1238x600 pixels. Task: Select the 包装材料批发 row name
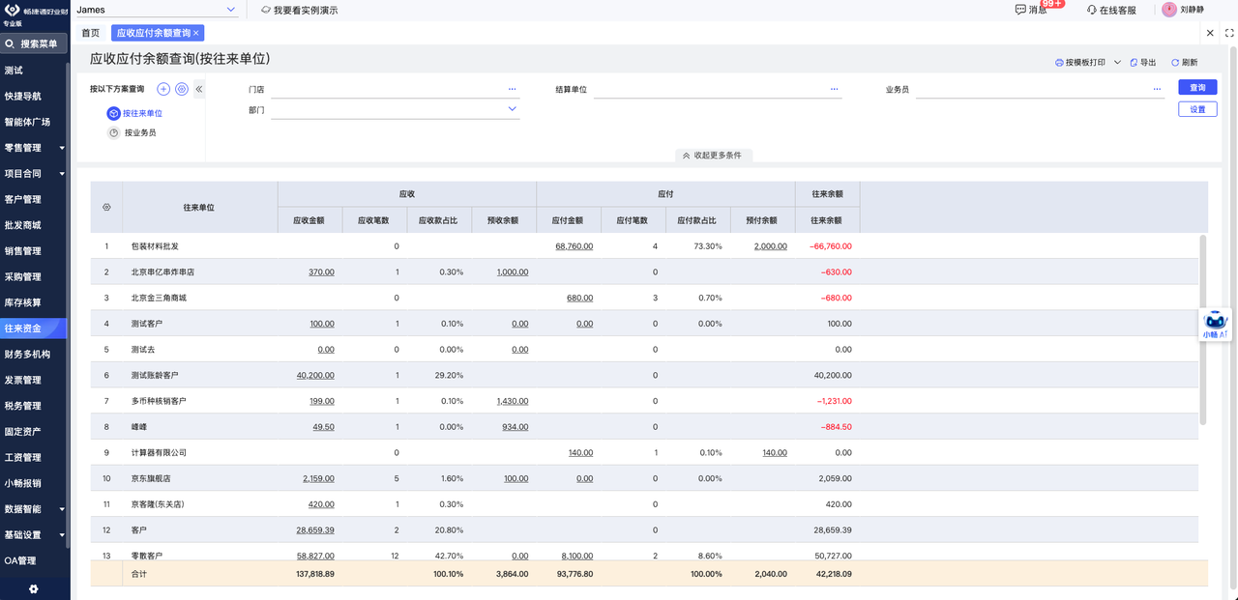[x=155, y=246]
